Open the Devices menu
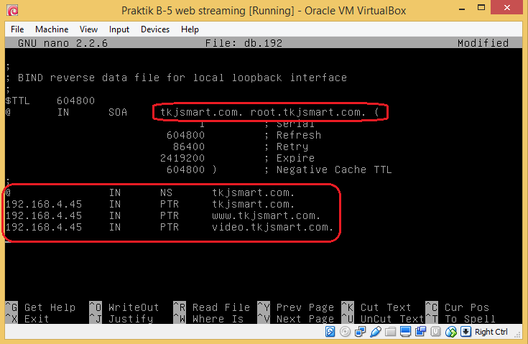528x344 pixels. (155, 29)
